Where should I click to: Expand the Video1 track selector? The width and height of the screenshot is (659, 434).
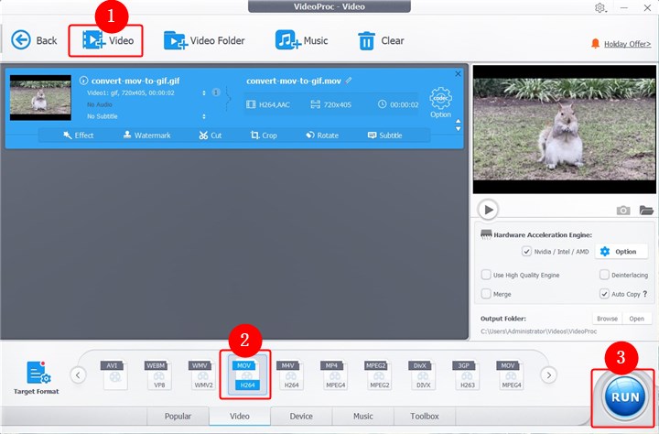[x=204, y=93]
